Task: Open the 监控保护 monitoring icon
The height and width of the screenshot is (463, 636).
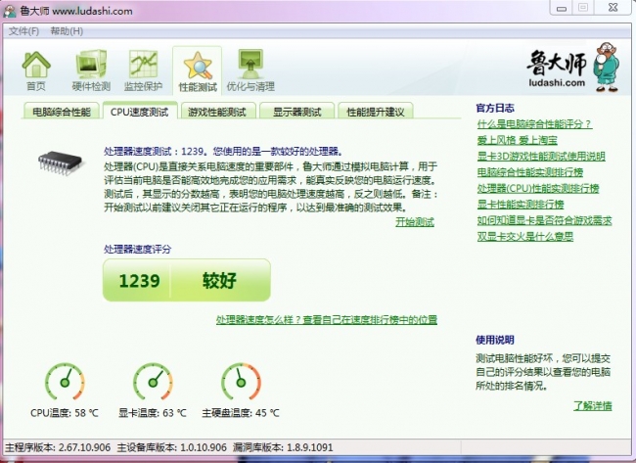Action: (145, 69)
